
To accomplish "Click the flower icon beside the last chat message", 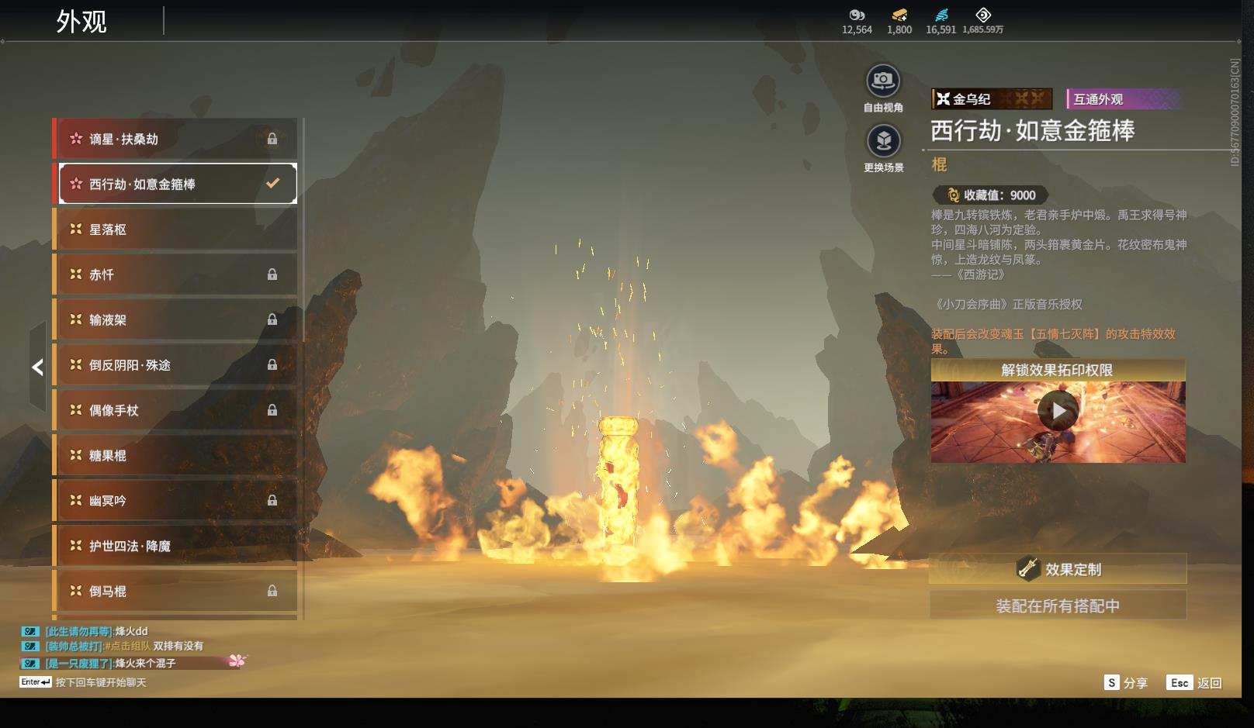I will (x=237, y=661).
